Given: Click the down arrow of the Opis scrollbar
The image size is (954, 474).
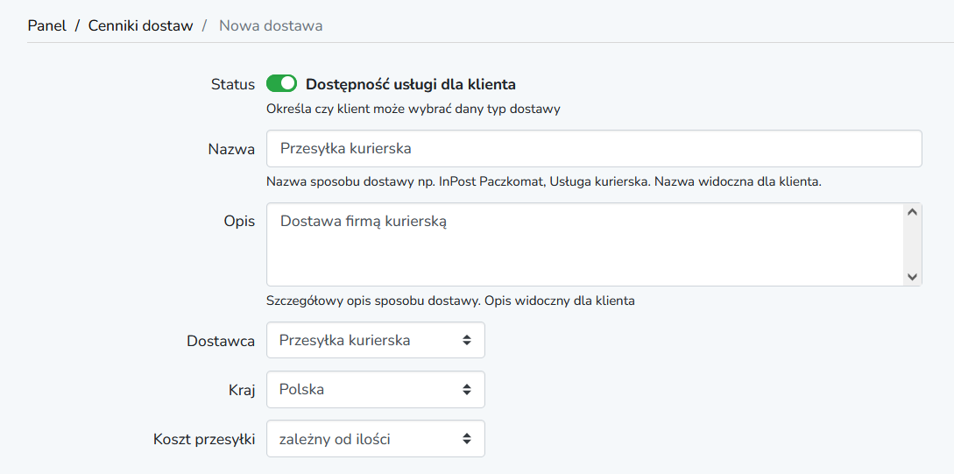Looking at the screenshot, I should click(x=911, y=276).
